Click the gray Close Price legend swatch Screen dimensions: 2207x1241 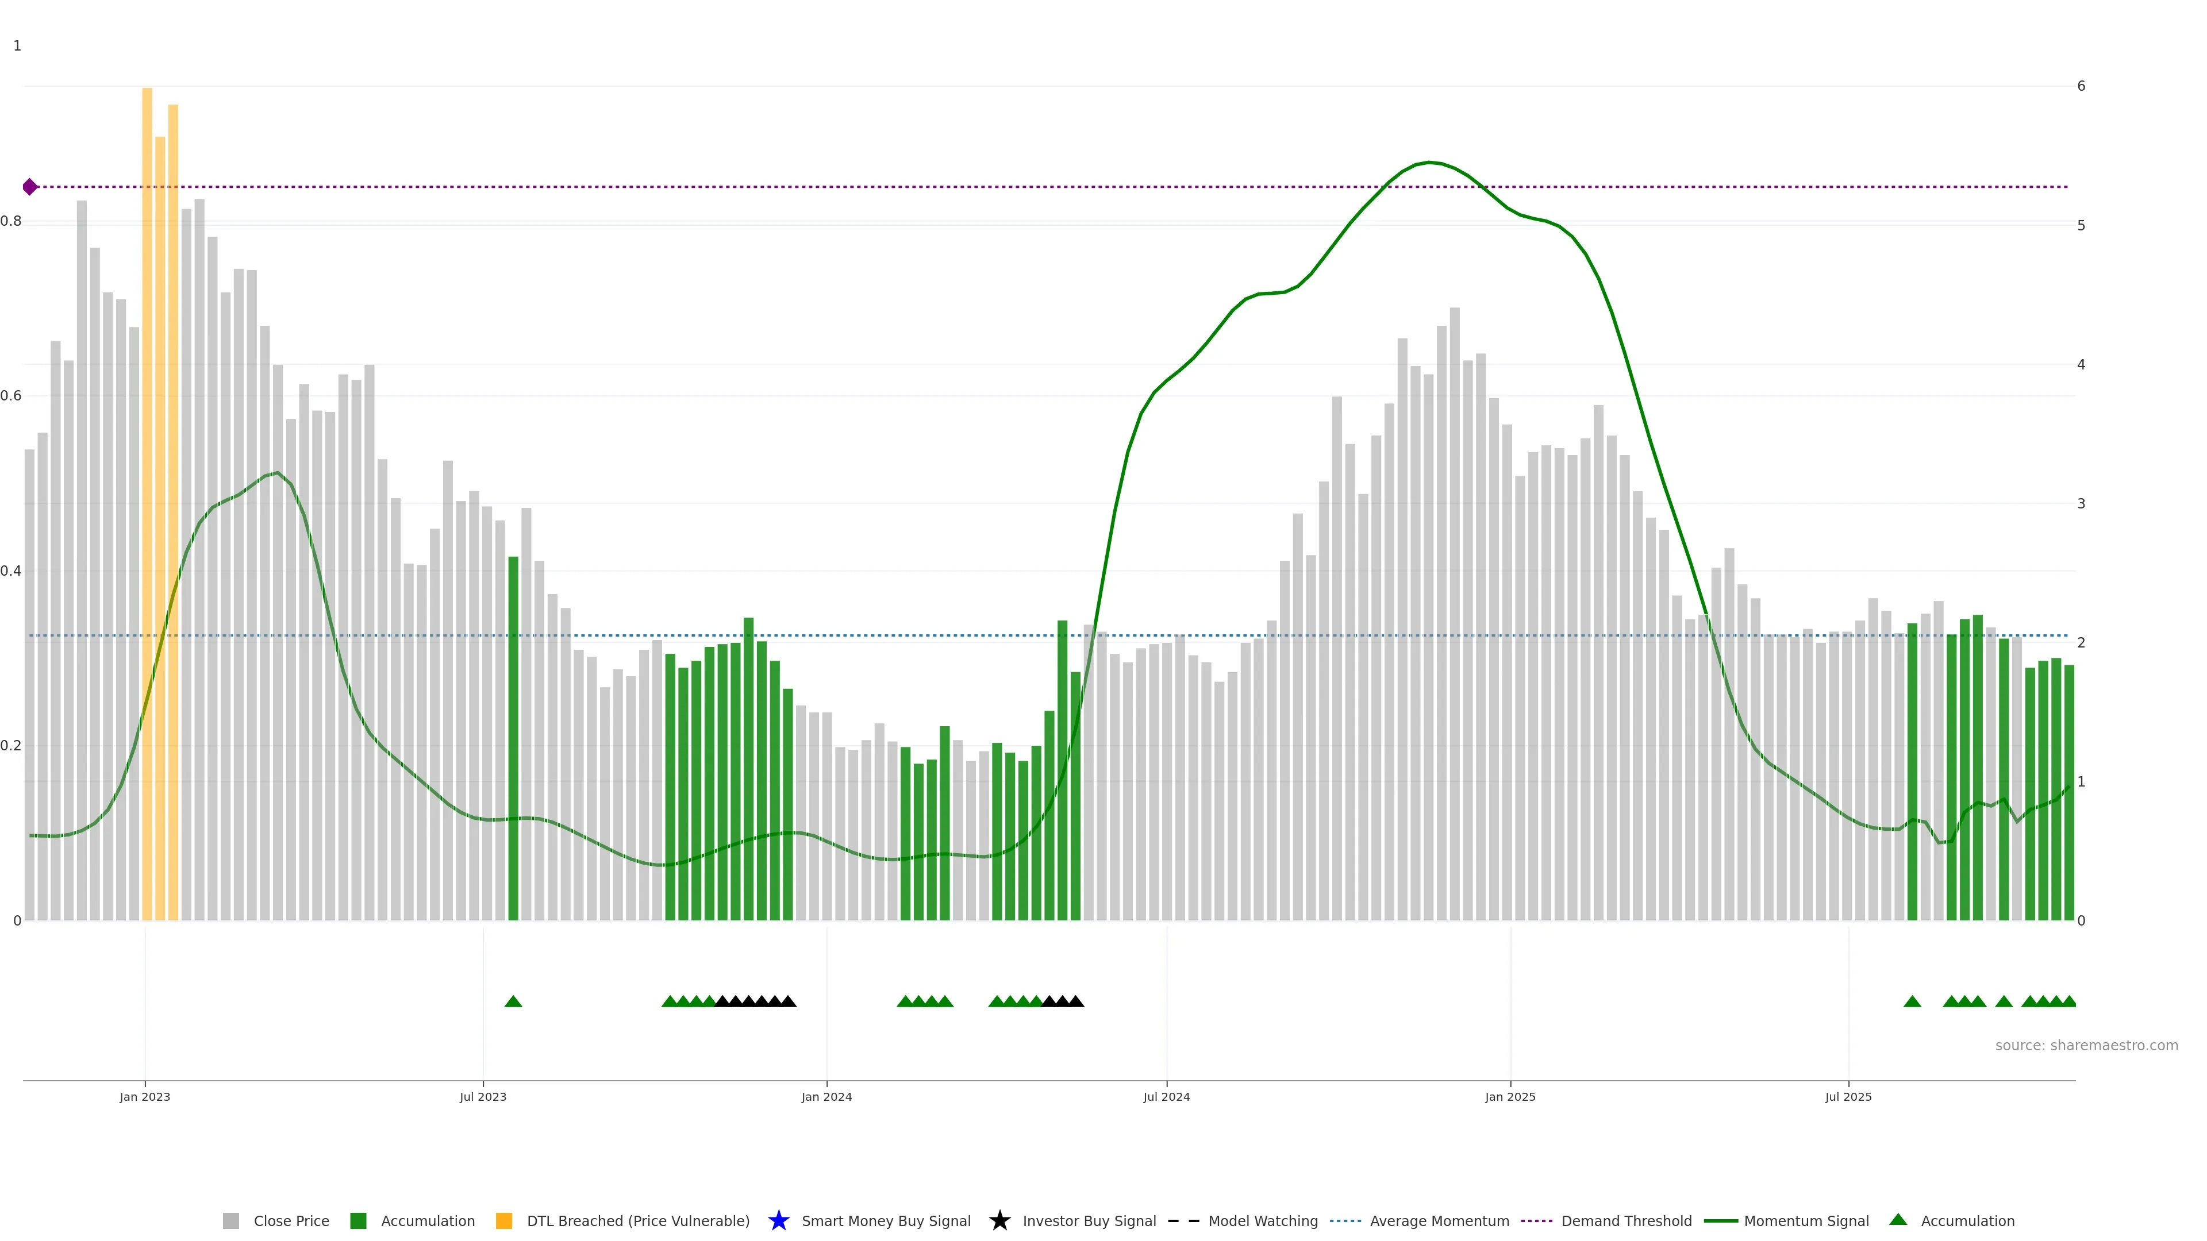coord(230,1220)
